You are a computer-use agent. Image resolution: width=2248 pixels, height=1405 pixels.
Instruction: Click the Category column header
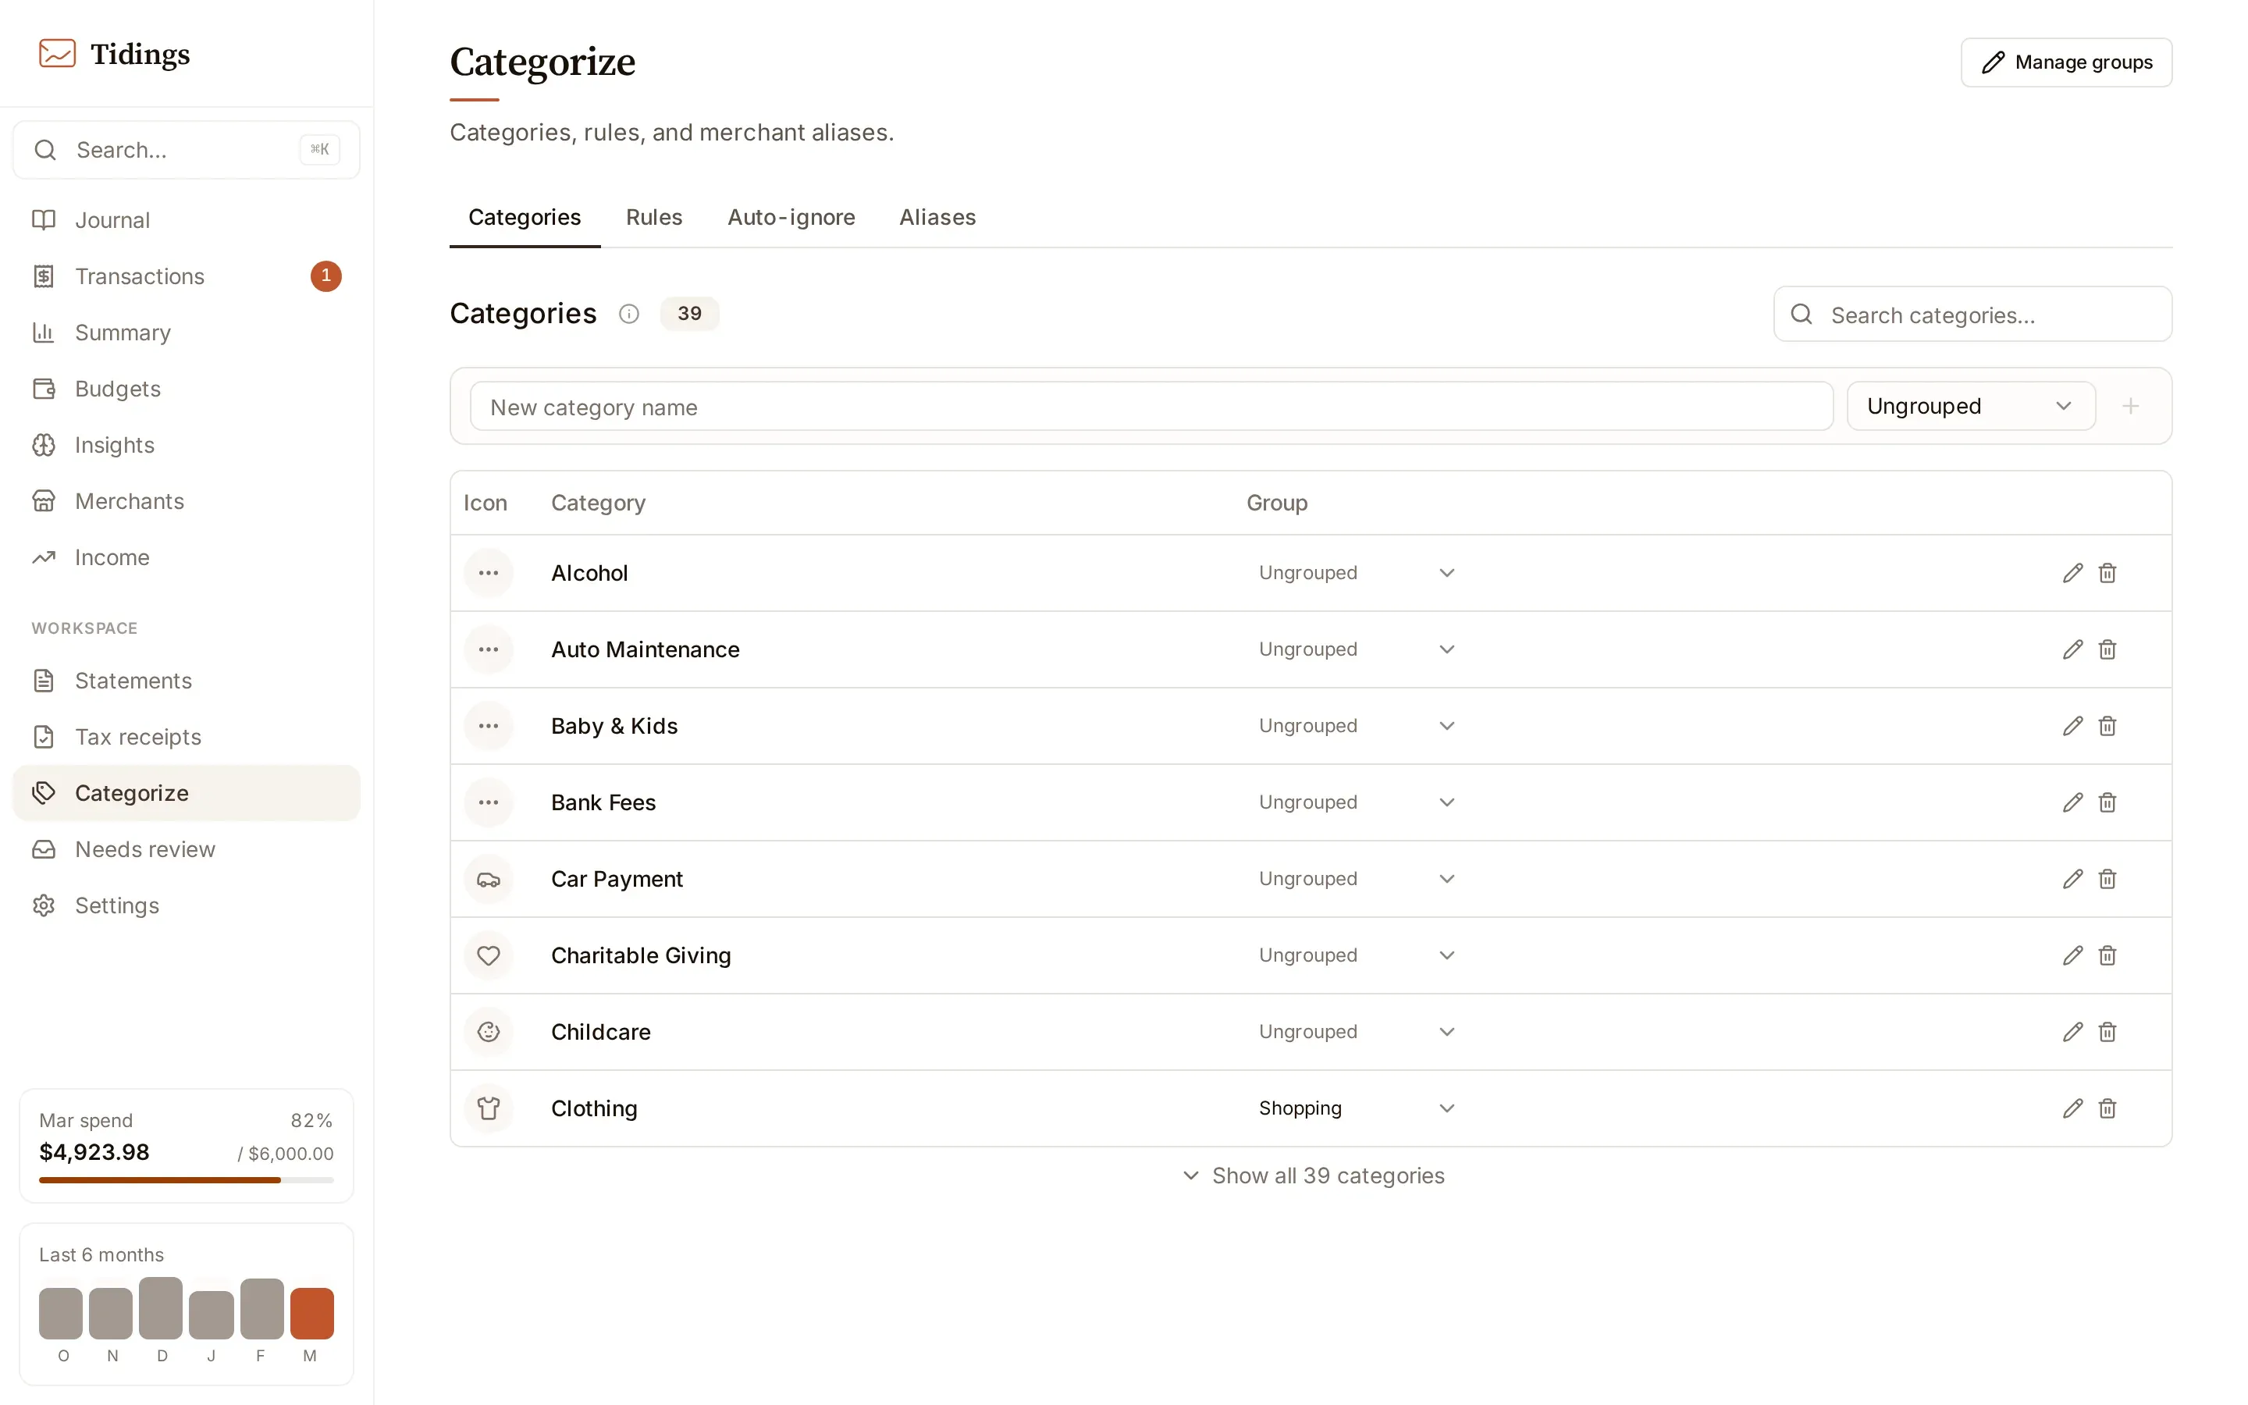598,503
